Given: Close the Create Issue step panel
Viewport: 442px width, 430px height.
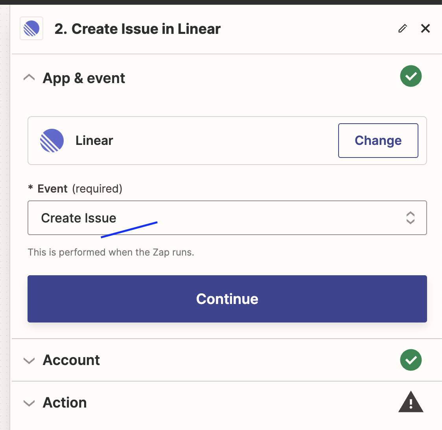Looking at the screenshot, I should [x=425, y=29].
